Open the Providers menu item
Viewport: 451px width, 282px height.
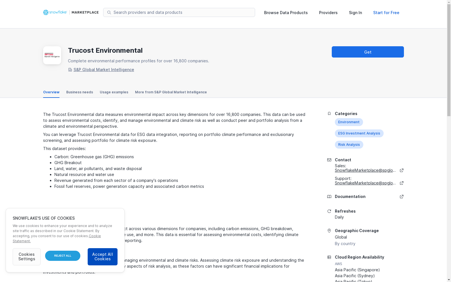click(x=328, y=13)
